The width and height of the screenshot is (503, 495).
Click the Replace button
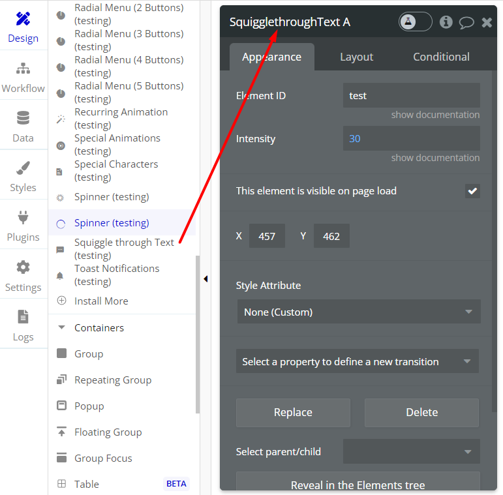tap(293, 413)
